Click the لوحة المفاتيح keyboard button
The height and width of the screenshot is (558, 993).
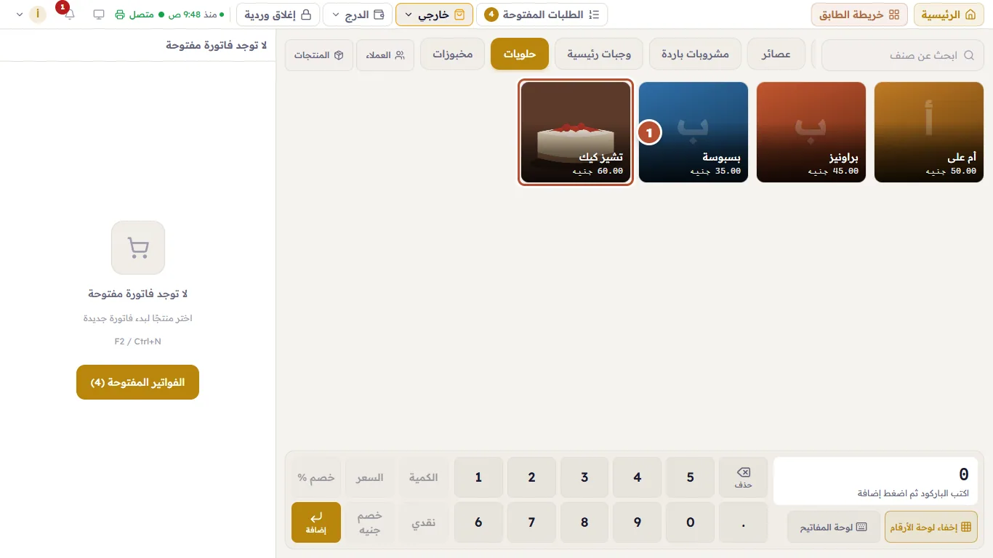(833, 527)
